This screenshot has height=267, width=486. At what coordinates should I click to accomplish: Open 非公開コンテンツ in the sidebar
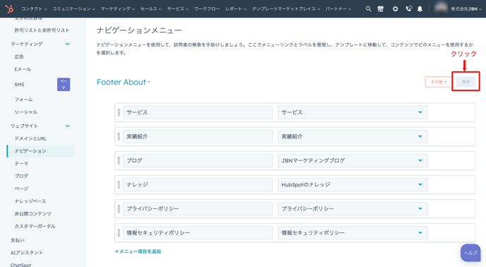(x=33, y=213)
